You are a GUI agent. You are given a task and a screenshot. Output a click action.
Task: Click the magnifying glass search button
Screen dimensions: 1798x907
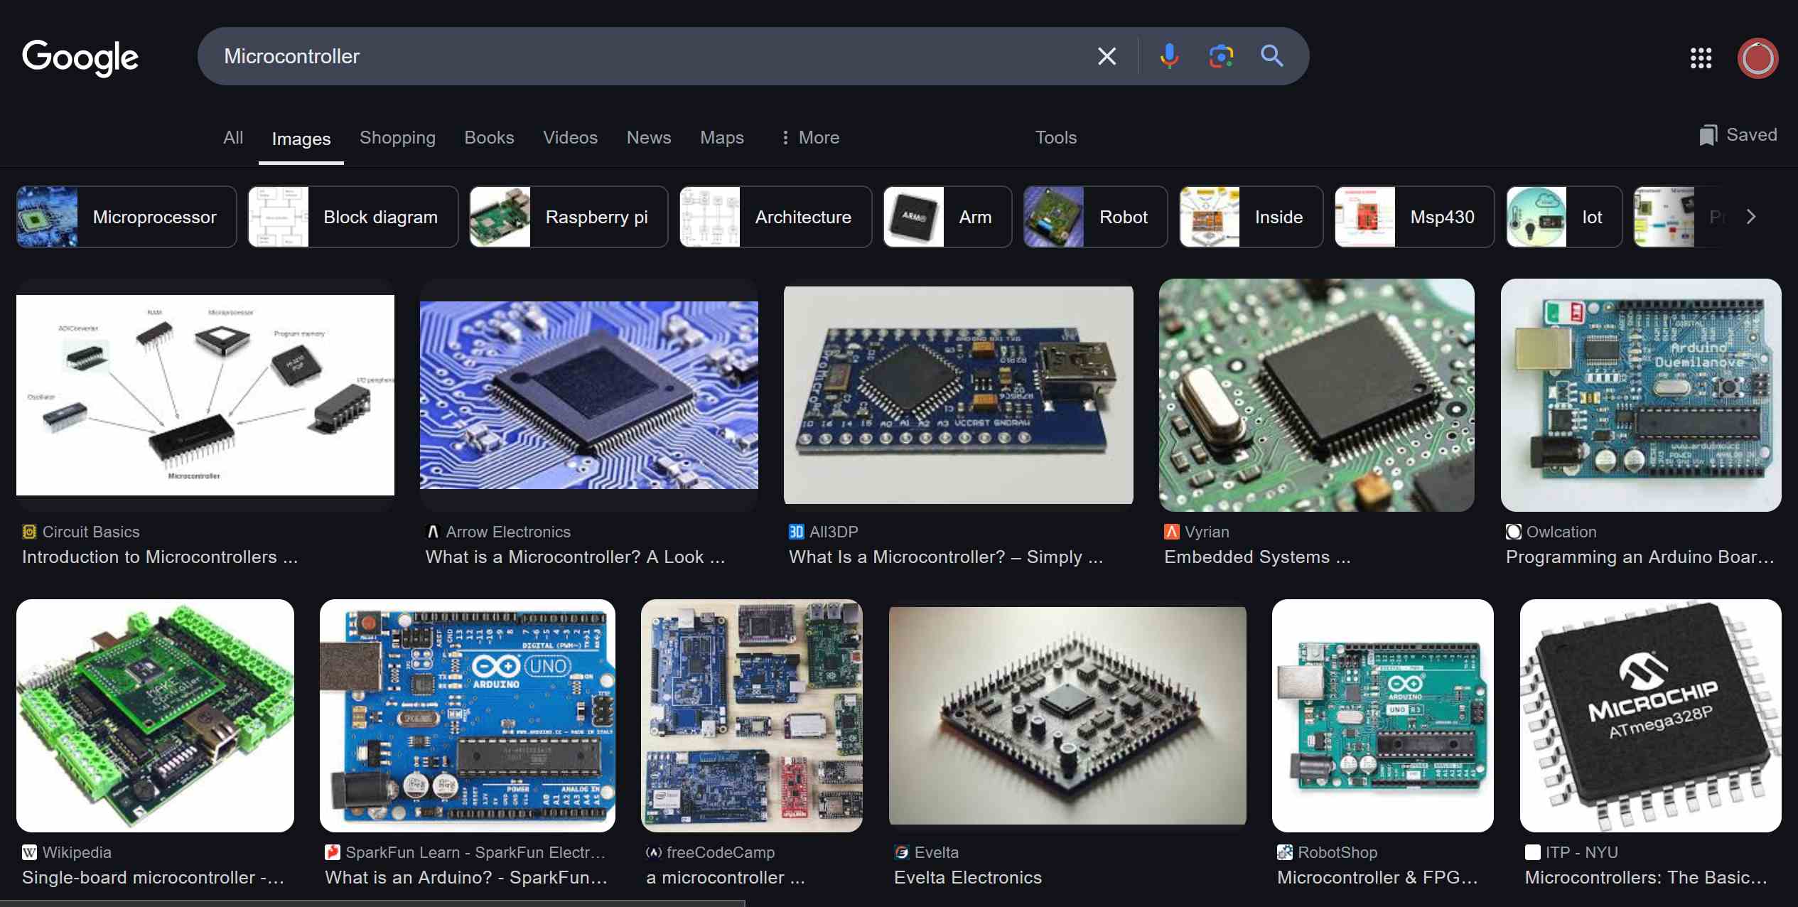[1271, 56]
